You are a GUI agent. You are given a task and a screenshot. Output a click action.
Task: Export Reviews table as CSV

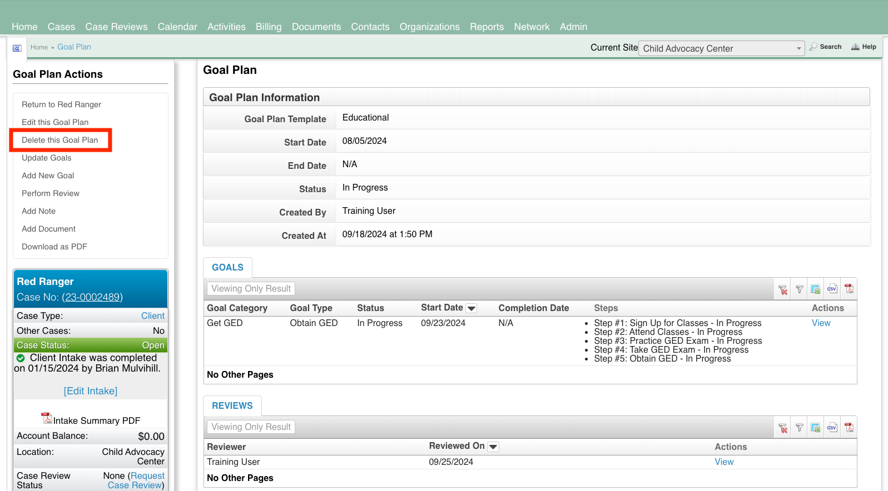832,428
